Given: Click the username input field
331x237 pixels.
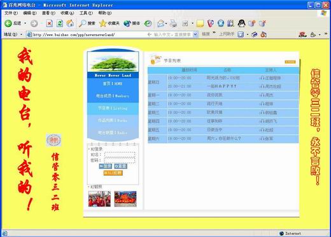Looking at the screenshot, I should click(x=120, y=154).
